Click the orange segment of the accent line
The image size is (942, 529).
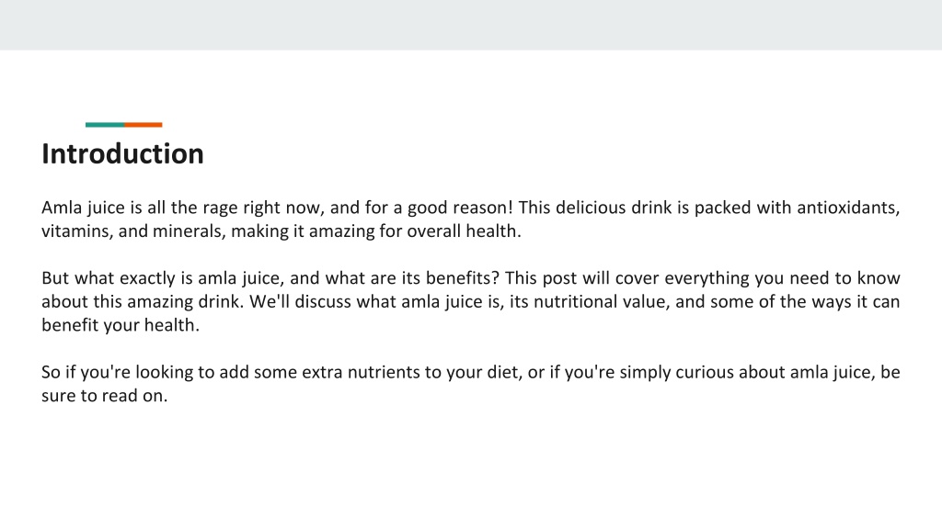tap(144, 125)
